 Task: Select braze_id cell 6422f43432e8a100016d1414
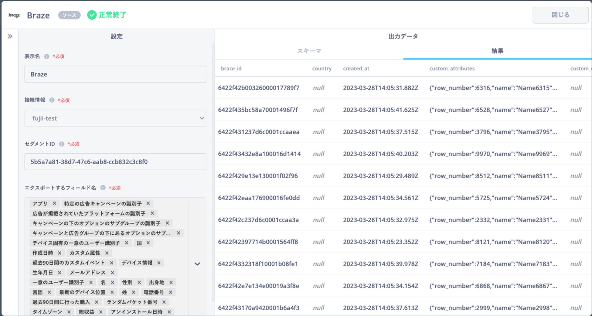259,154
